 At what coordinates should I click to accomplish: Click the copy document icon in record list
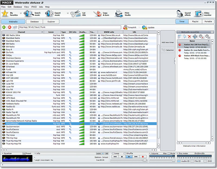[184, 37]
